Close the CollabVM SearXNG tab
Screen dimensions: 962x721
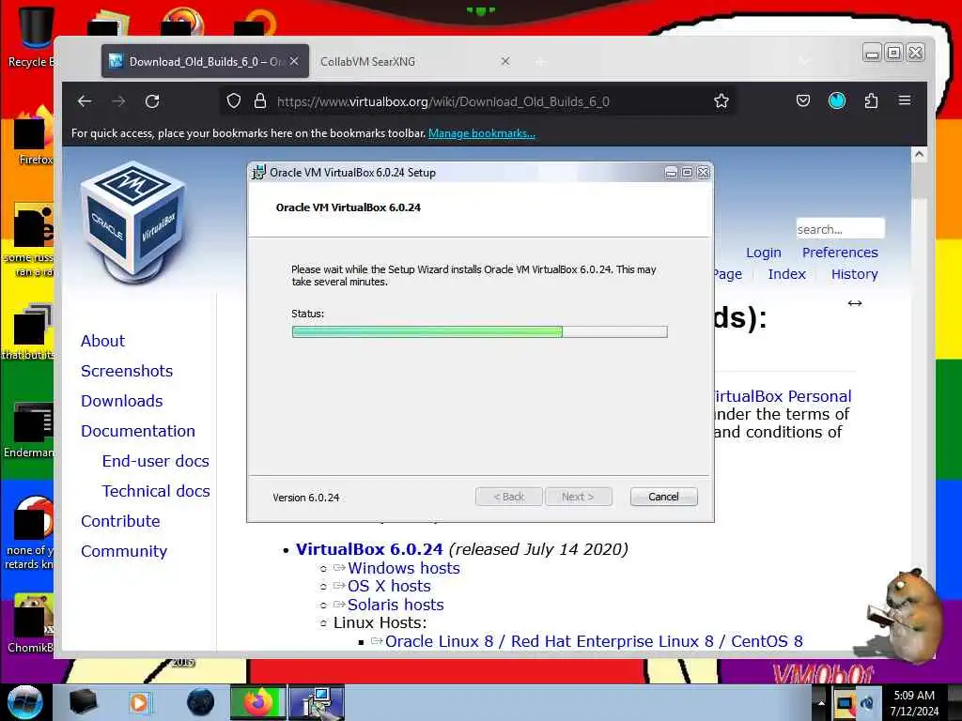pyautogui.click(x=505, y=61)
